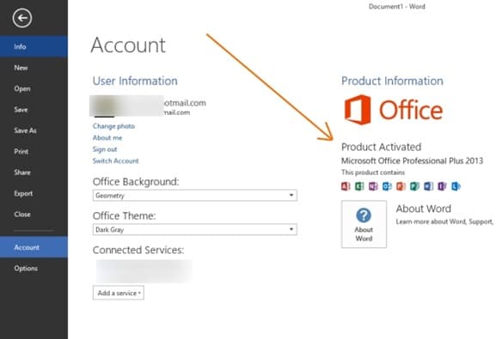Open Options in the sidebar
This screenshot has width=496, height=339.
click(x=34, y=269)
